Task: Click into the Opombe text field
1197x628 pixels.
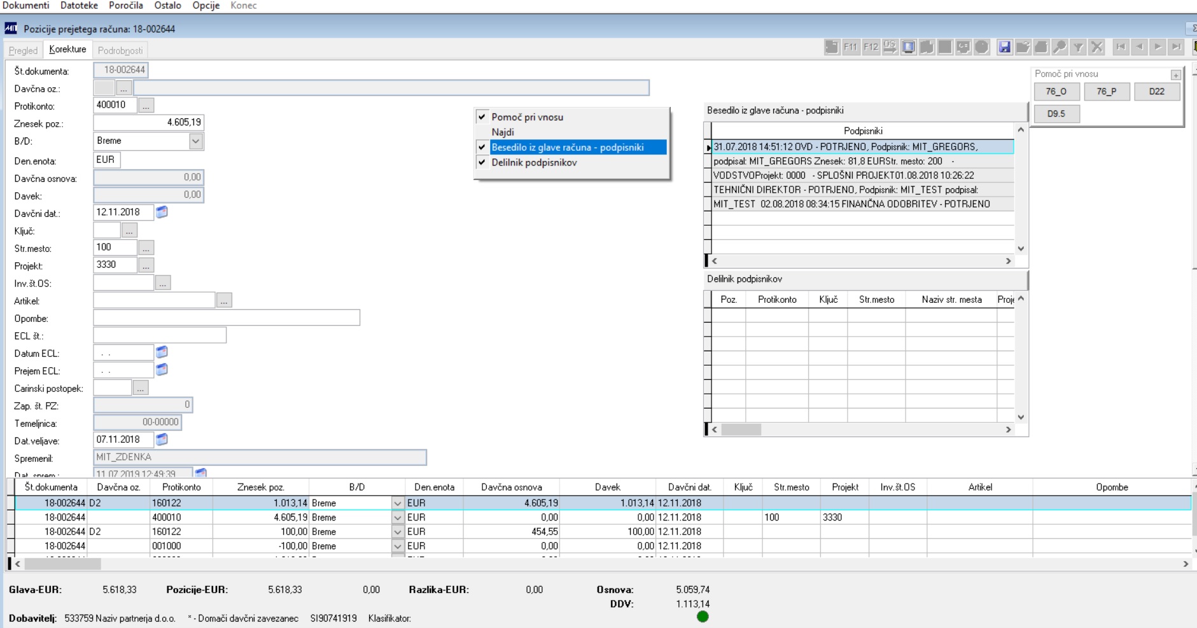Action: click(x=227, y=317)
